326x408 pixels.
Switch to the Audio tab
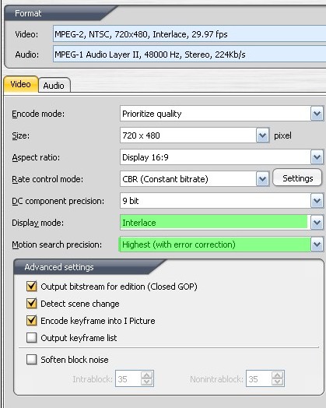point(54,85)
